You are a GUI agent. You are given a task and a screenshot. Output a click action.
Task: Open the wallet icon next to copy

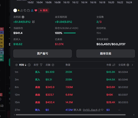click(29, 10)
